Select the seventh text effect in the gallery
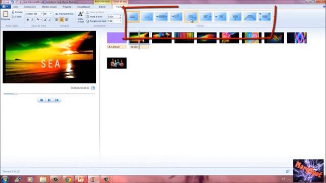 [221, 17]
